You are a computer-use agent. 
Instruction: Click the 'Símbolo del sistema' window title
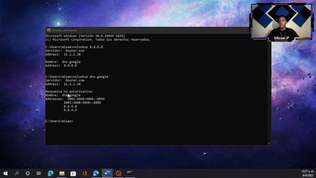click(x=64, y=30)
